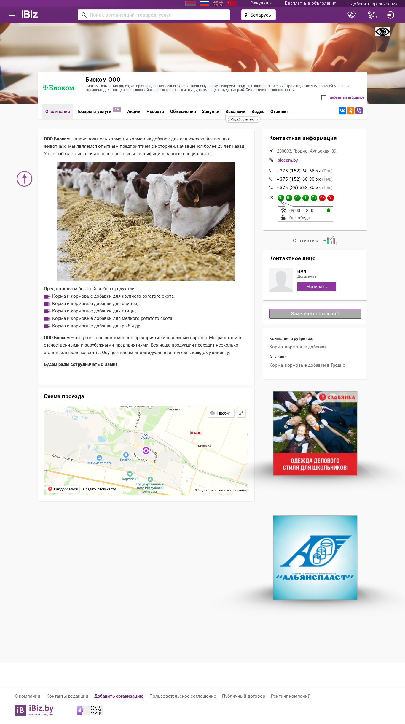Open the Отзывы tab
The width and height of the screenshot is (405, 724).
click(279, 112)
